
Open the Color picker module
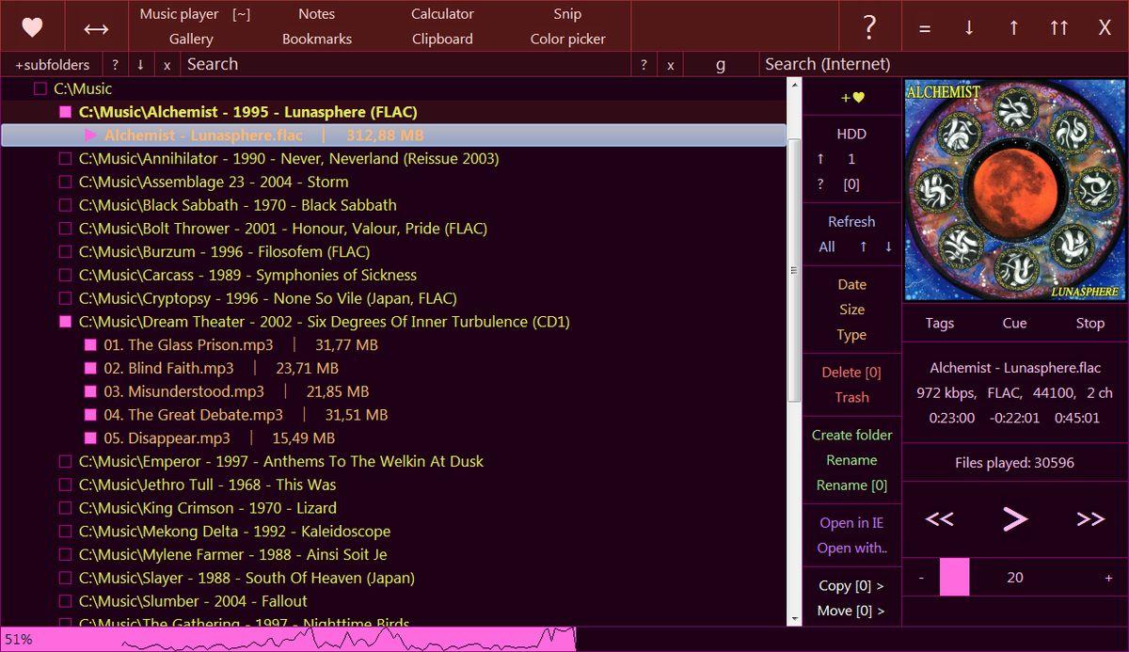pyautogui.click(x=567, y=40)
